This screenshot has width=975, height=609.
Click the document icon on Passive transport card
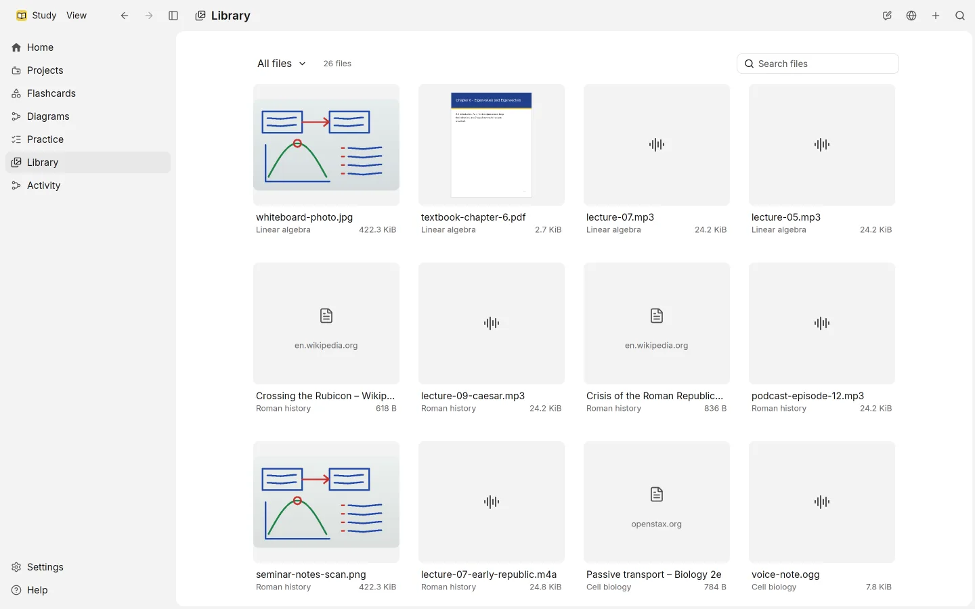[x=657, y=495]
